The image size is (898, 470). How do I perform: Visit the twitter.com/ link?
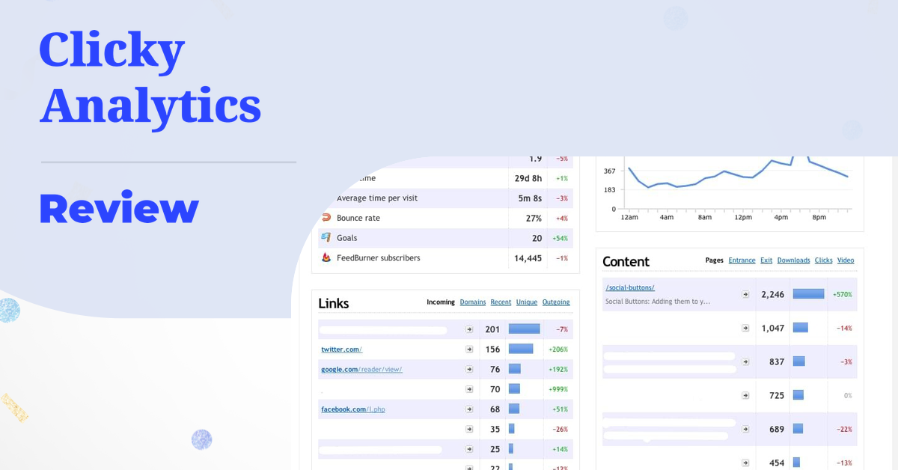[x=341, y=349]
